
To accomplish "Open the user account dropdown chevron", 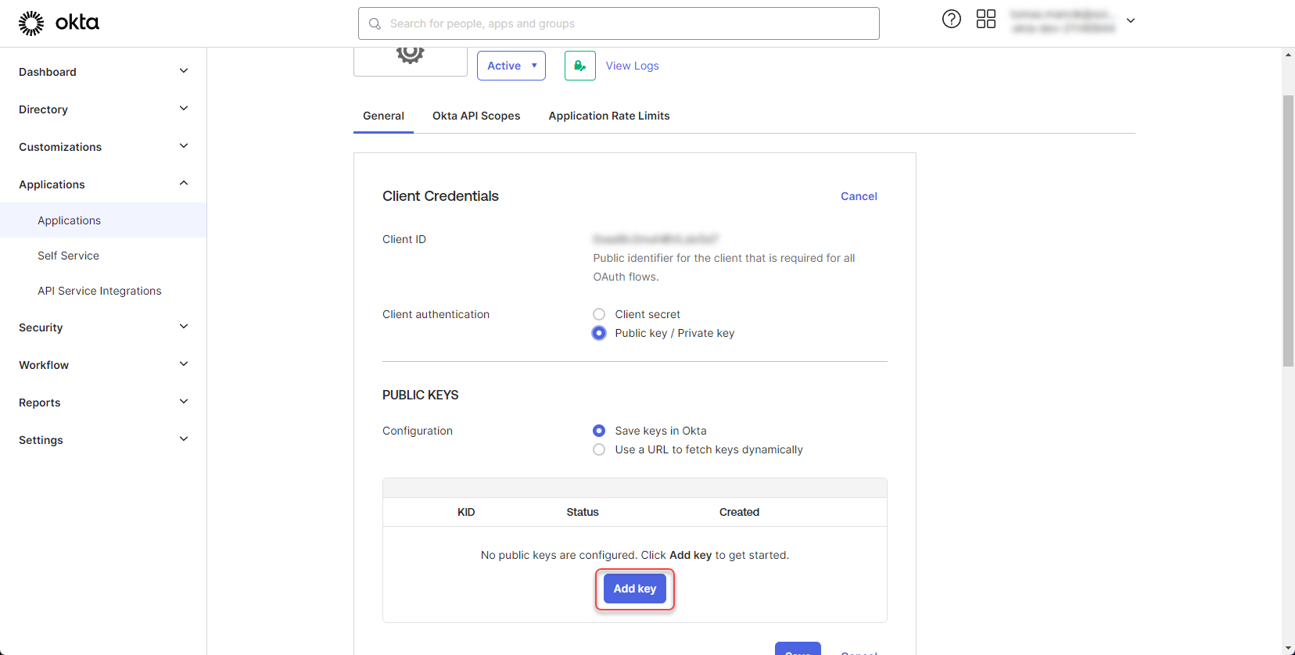I will pos(1130,21).
